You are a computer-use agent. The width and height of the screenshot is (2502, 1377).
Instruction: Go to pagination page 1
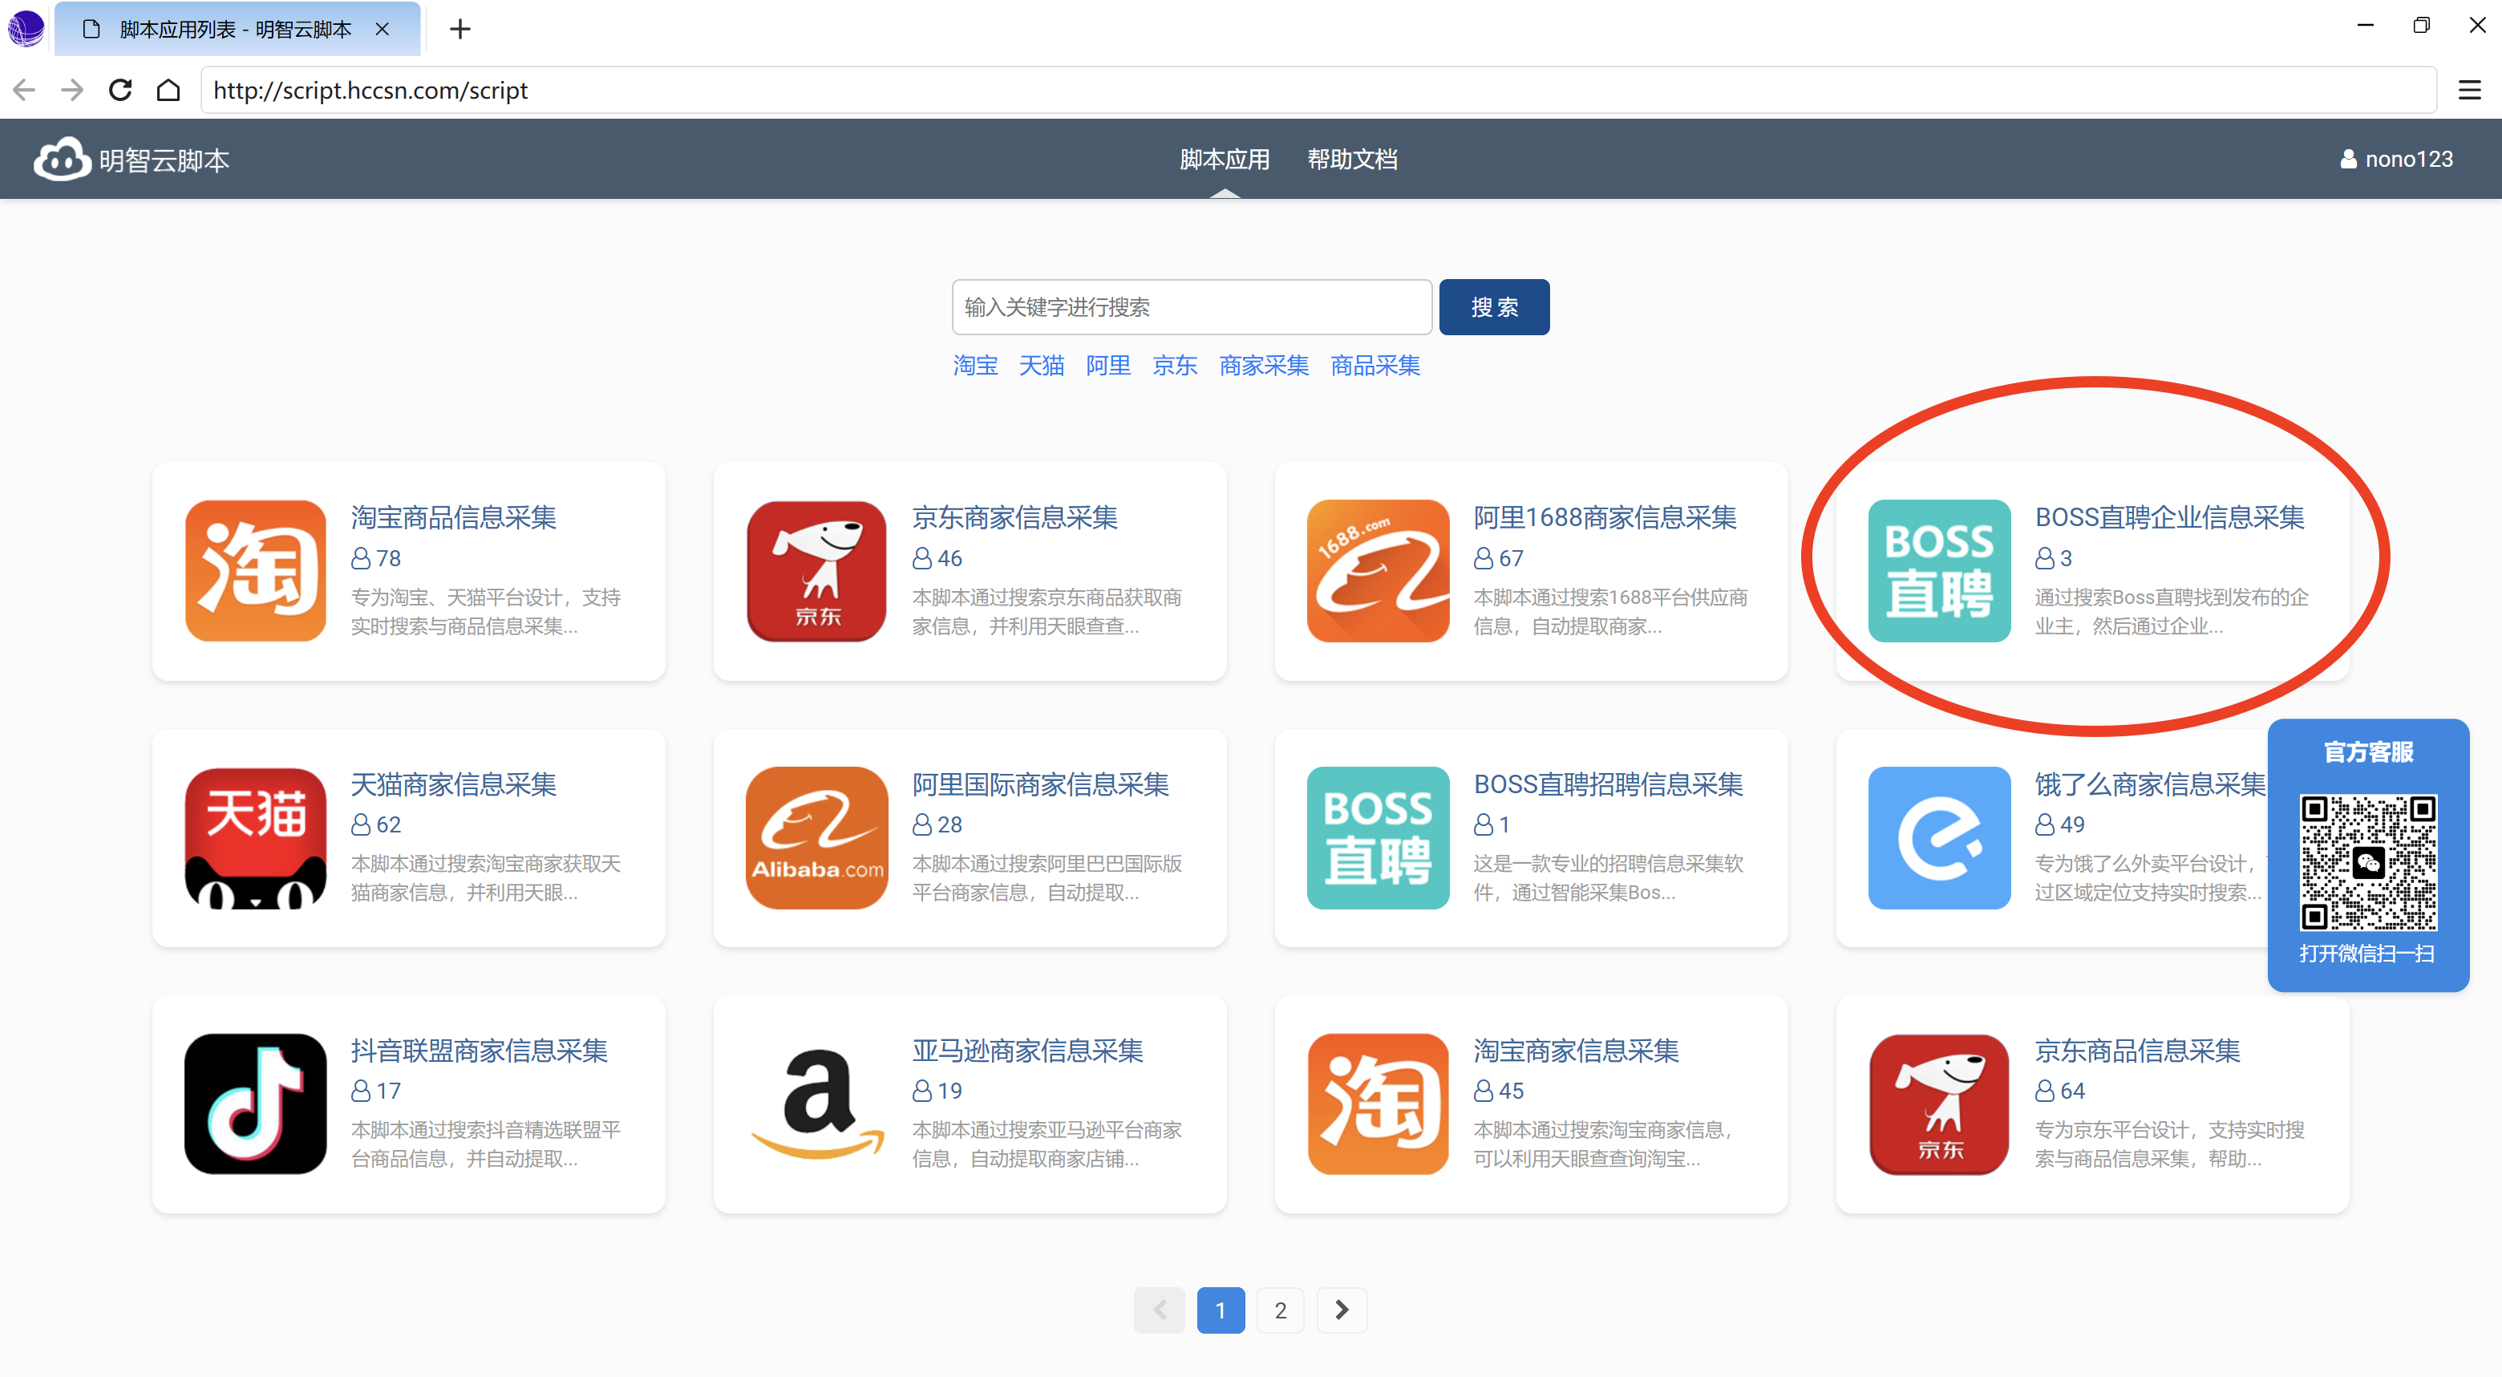(x=1221, y=1311)
